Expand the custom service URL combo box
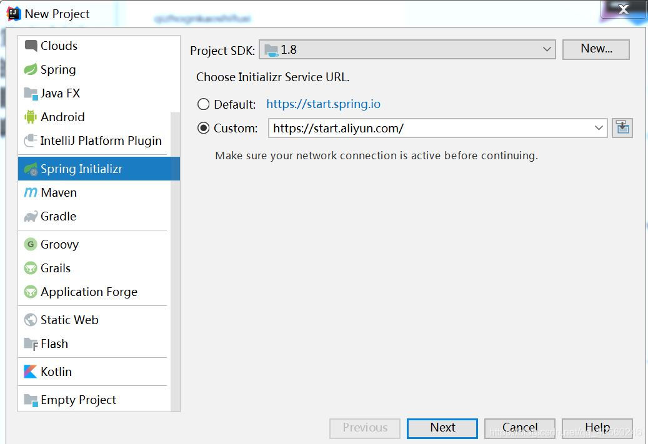Screen dimensions: 648x444 coord(598,127)
